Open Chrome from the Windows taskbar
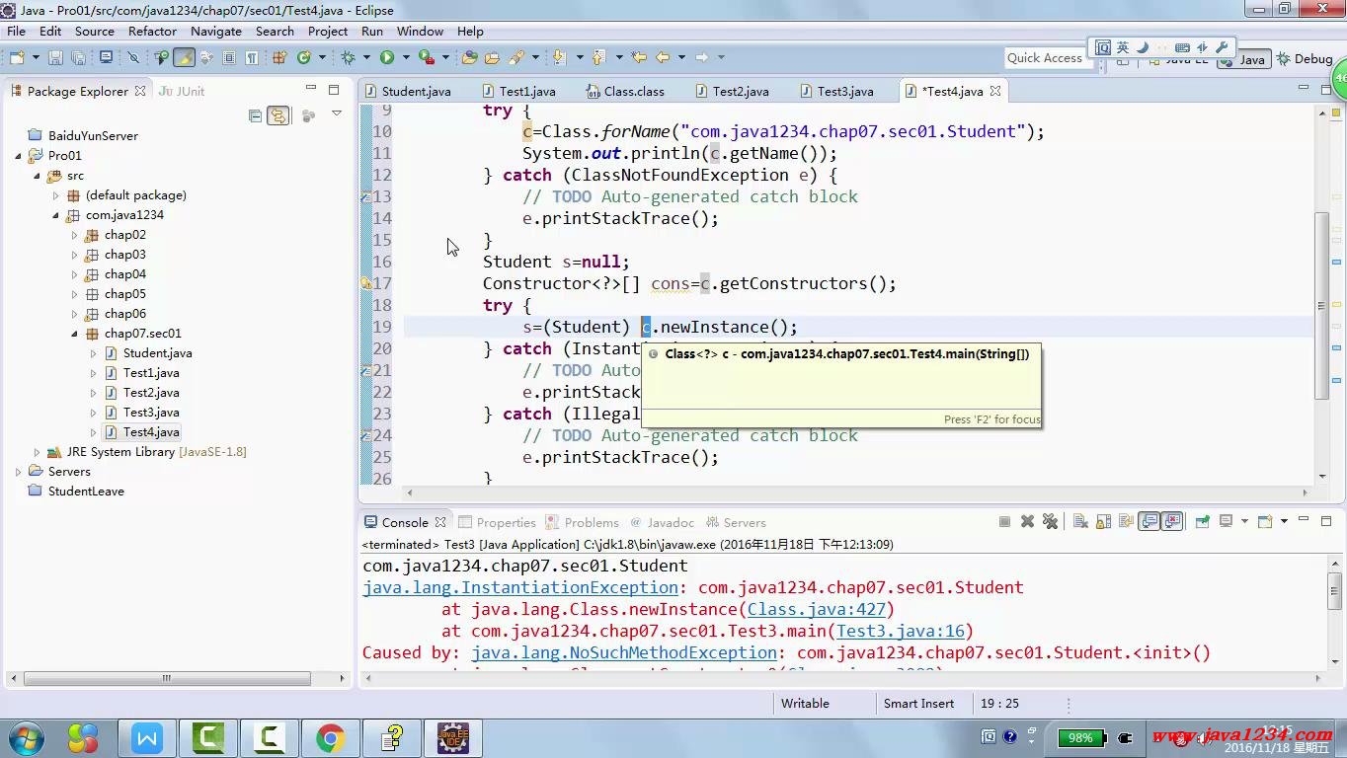 point(331,737)
